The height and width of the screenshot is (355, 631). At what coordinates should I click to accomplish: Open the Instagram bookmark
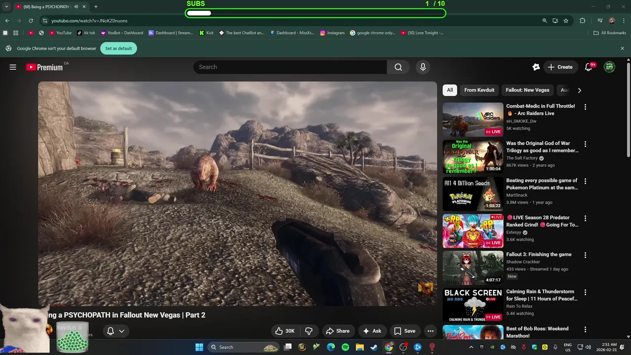click(x=332, y=33)
